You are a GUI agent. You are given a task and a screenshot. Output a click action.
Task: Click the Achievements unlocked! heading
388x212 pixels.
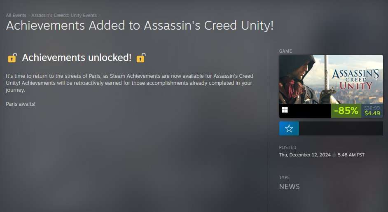click(77, 58)
